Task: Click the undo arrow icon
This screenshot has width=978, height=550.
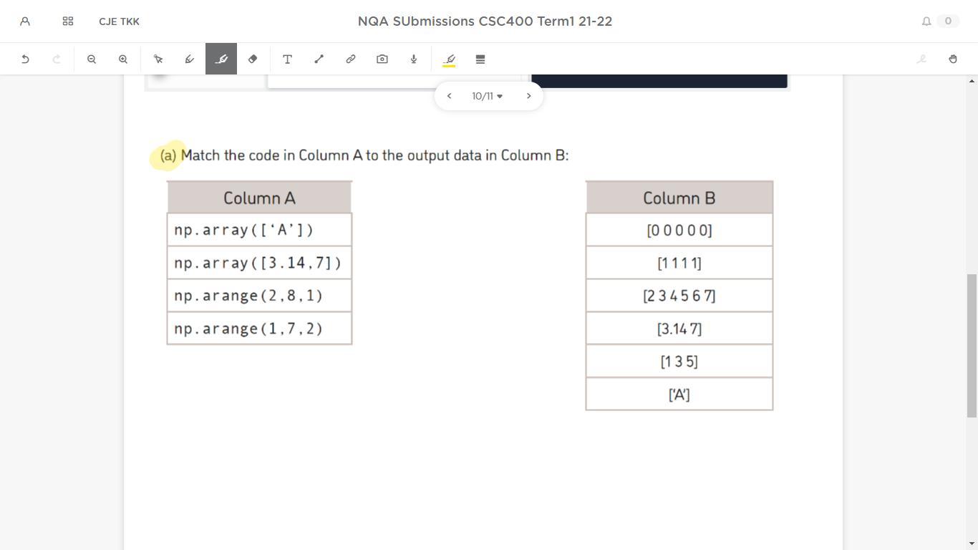Action: click(25, 59)
